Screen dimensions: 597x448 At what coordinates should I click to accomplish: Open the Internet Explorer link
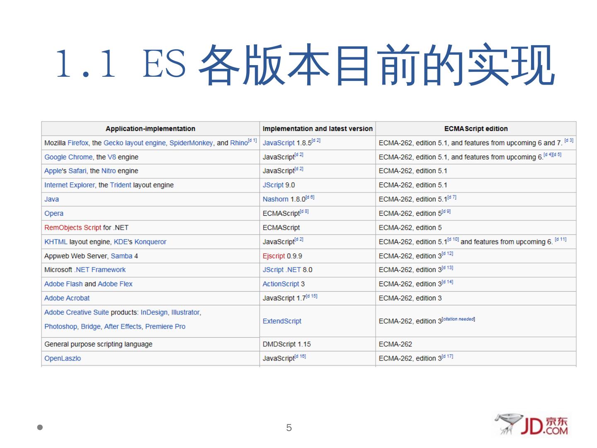(x=70, y=185)
